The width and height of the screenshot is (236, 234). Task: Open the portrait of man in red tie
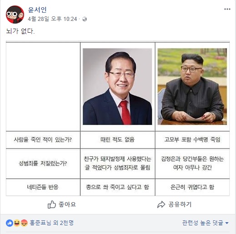[117, 86]
